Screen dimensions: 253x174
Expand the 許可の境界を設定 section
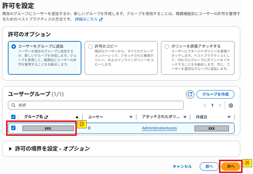click(10, 149)
